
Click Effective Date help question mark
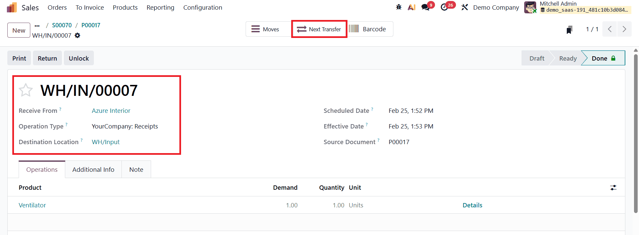point(367,124)
